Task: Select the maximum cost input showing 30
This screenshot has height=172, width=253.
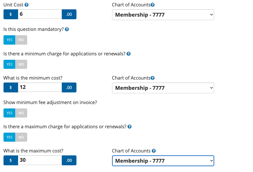Action: pos(40,160)
